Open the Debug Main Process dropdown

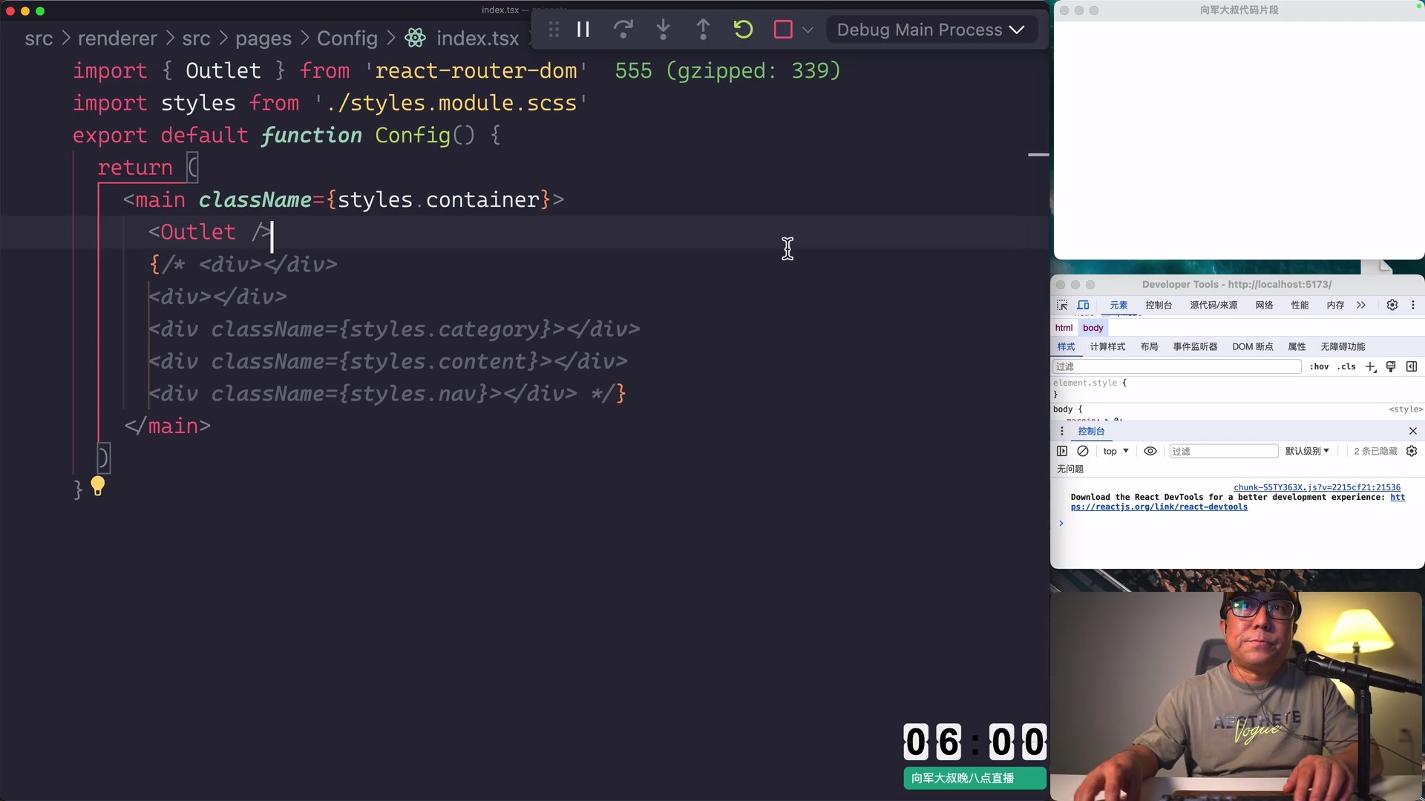(931, 30)
